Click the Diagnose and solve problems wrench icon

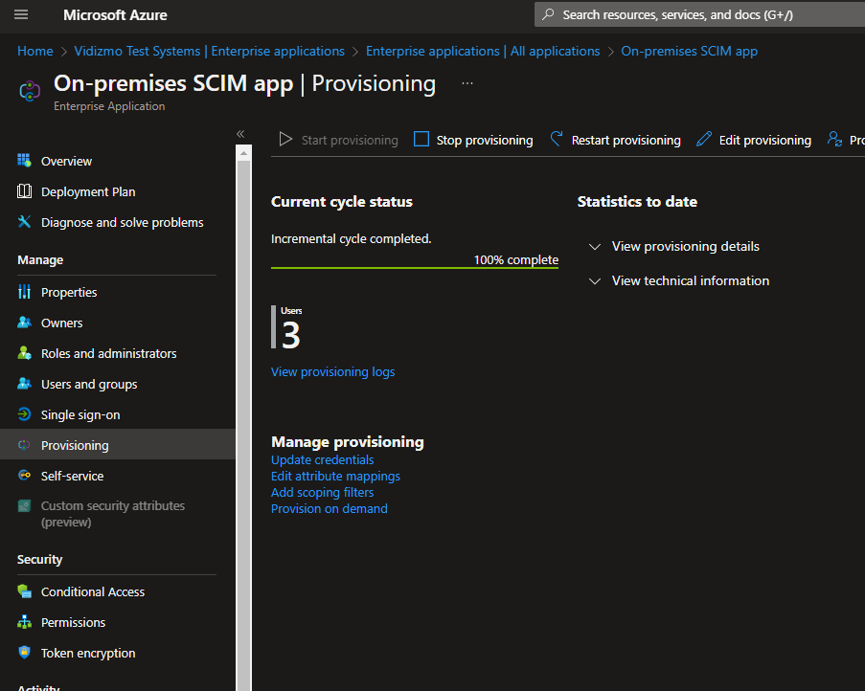[25, 222]
